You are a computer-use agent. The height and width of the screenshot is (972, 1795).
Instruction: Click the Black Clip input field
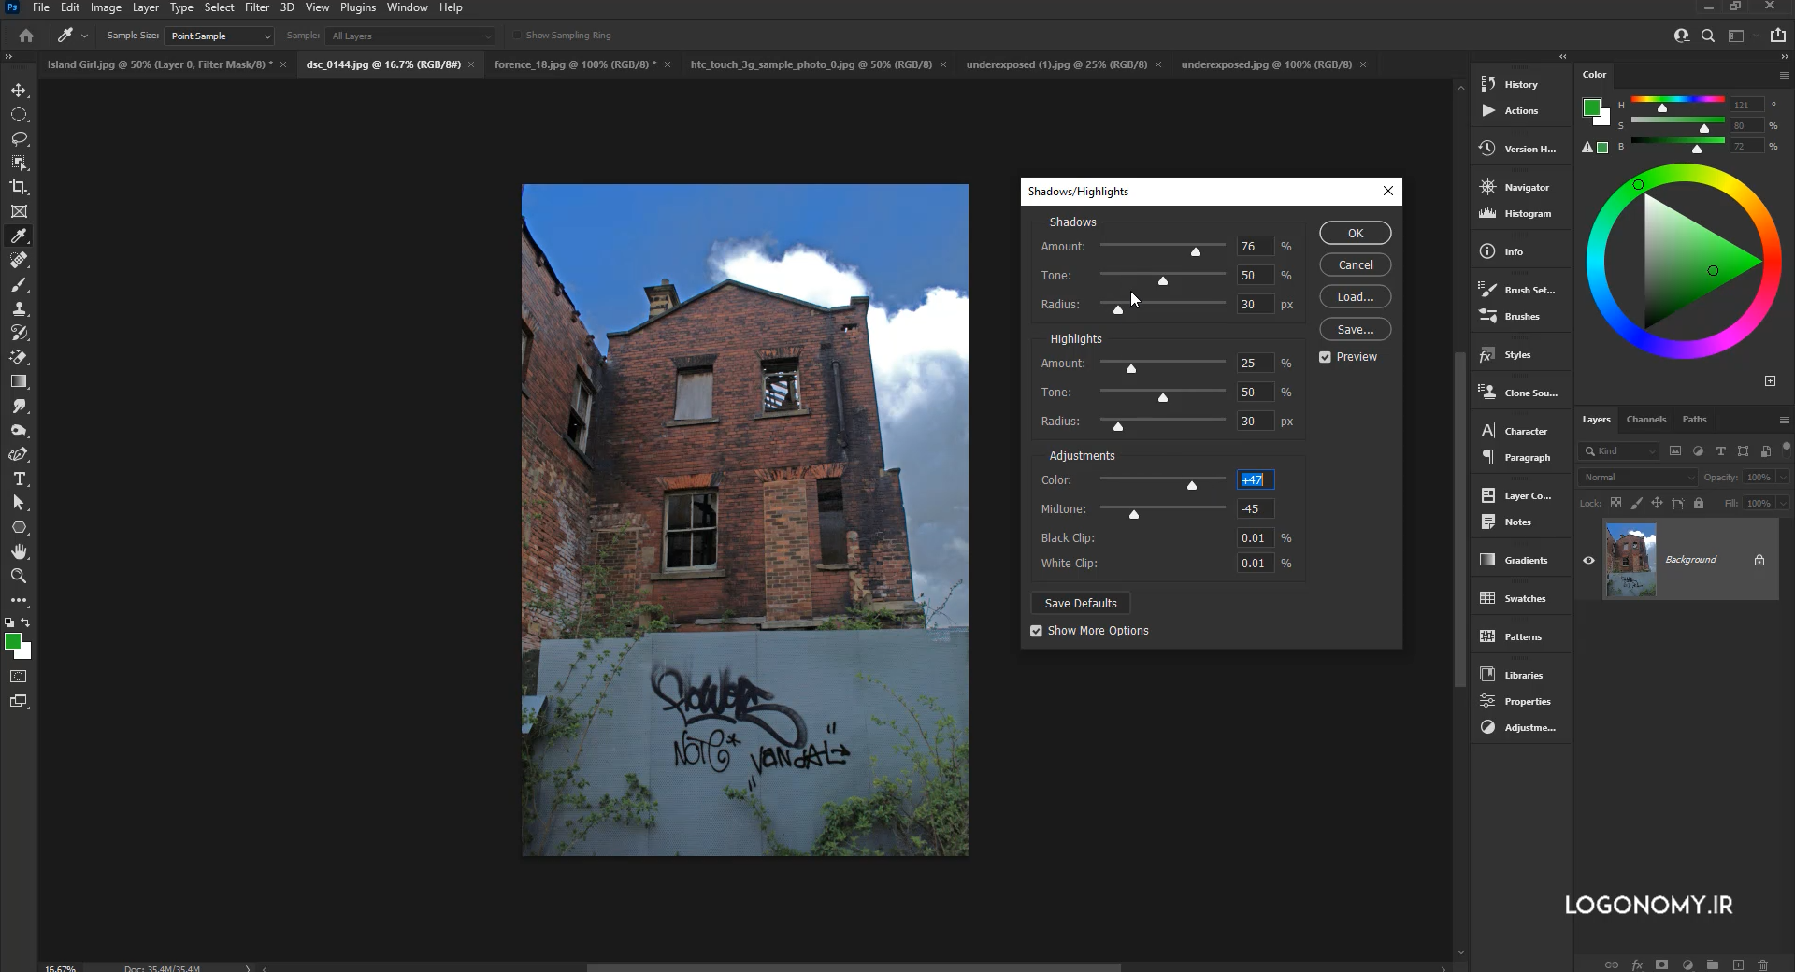tap(1255, 537)
